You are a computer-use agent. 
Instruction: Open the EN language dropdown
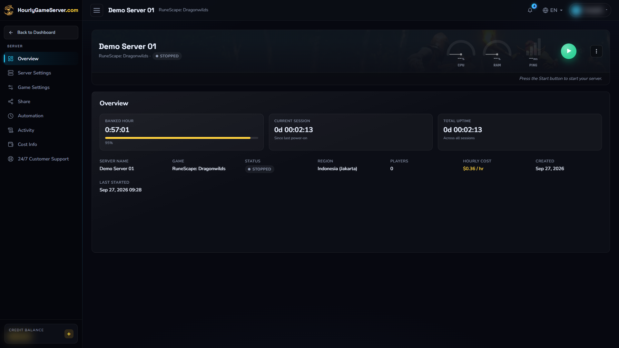pos(553,10)
